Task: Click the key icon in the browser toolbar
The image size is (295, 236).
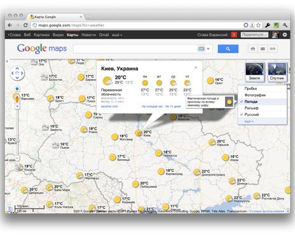Action: tap(268, 25)
